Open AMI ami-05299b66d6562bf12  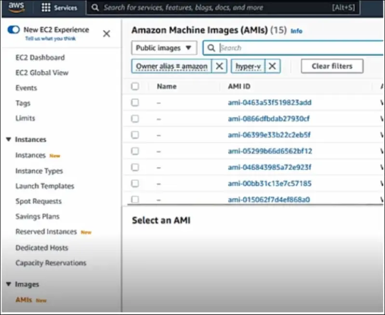click(x=270, y=151)
